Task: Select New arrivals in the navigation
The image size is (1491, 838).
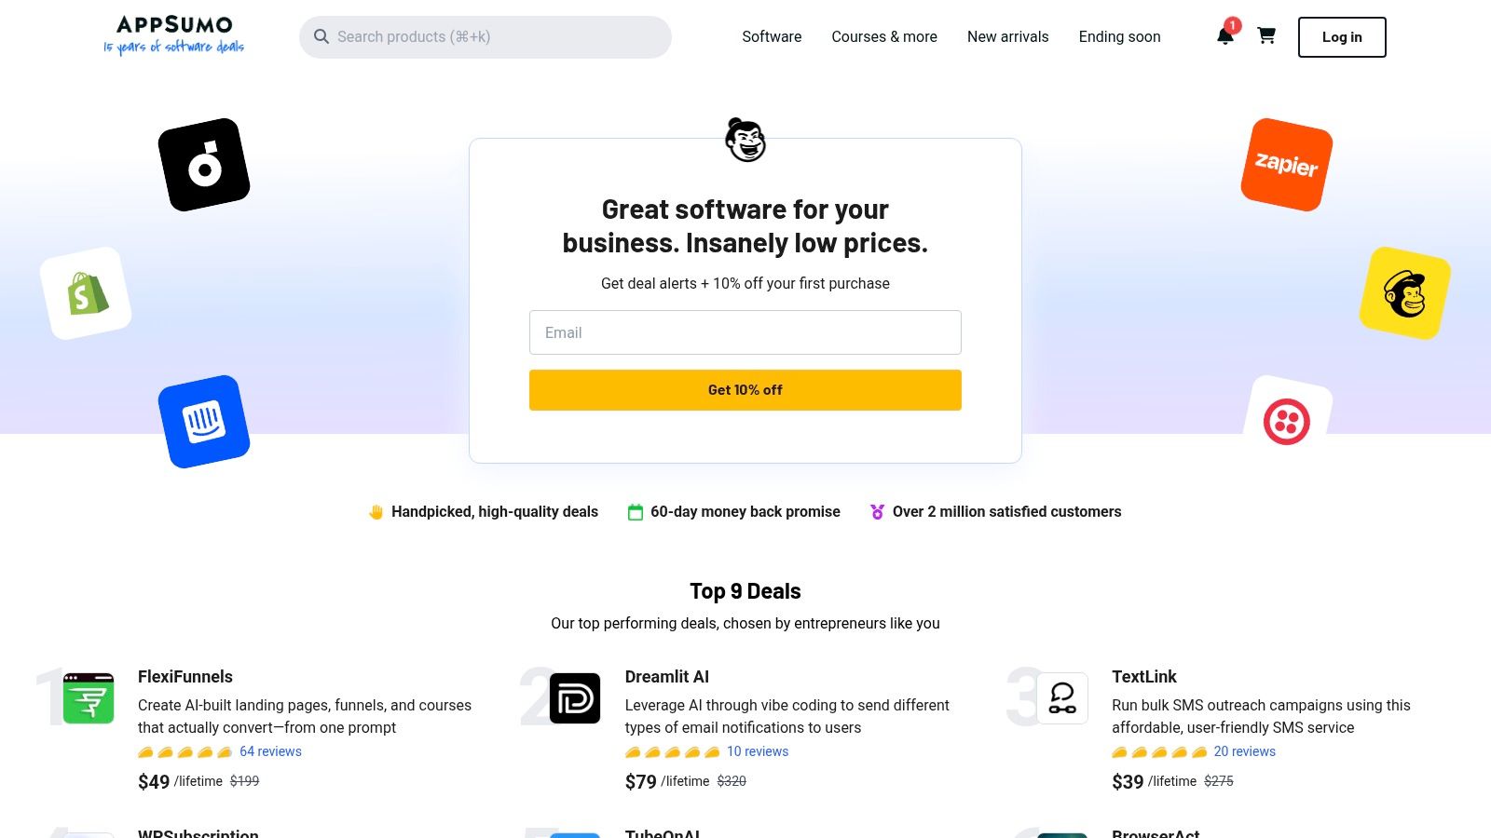Action: 1007,36
